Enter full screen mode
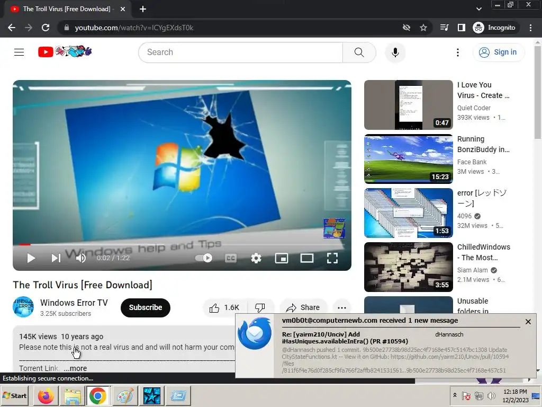This screenshot has height=407, width=542. [332, 258]
